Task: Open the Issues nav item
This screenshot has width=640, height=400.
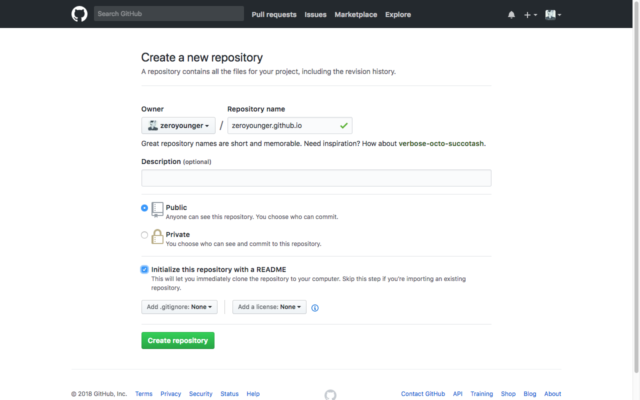Action: (x=315, y=14)
